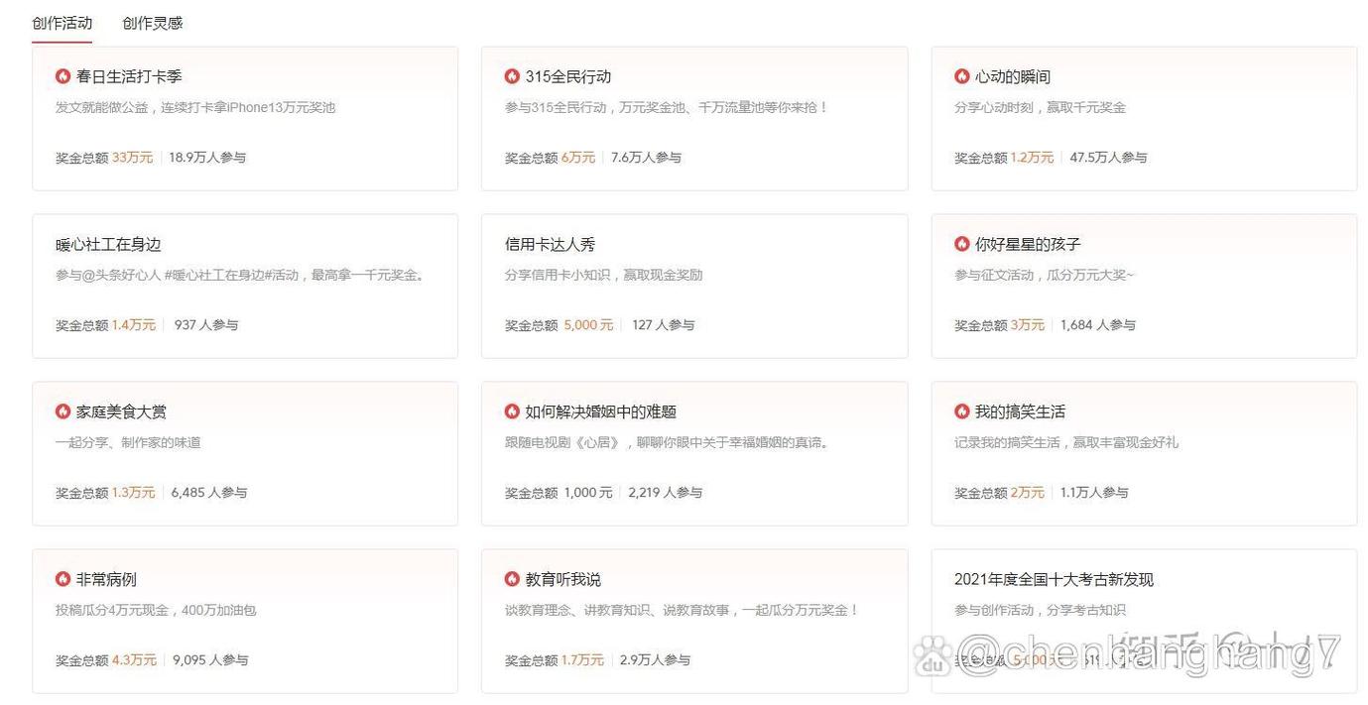Click the flame icon beside 你好星星的孩子
The height and width of the screenshot is (705, 1368).
coord(962,244)
